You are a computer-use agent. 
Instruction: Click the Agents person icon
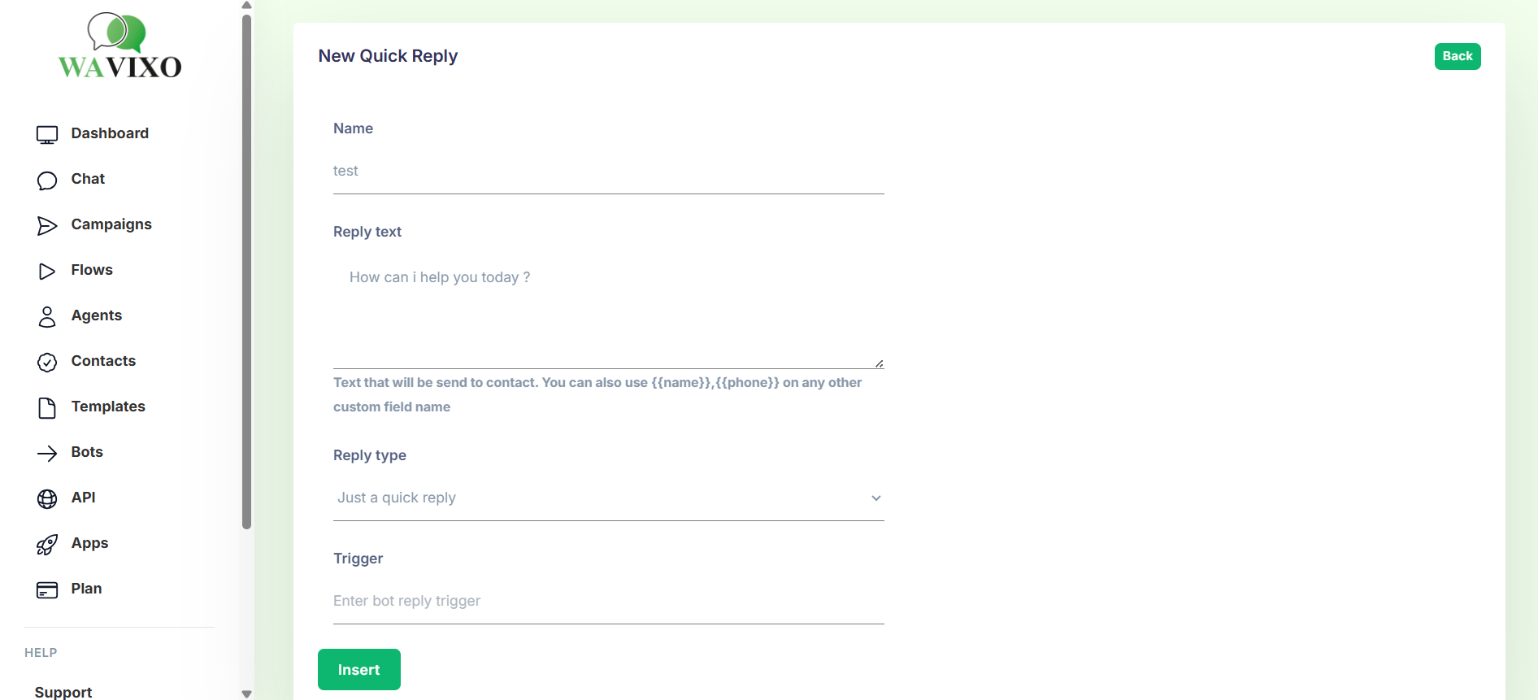[47, 317]
